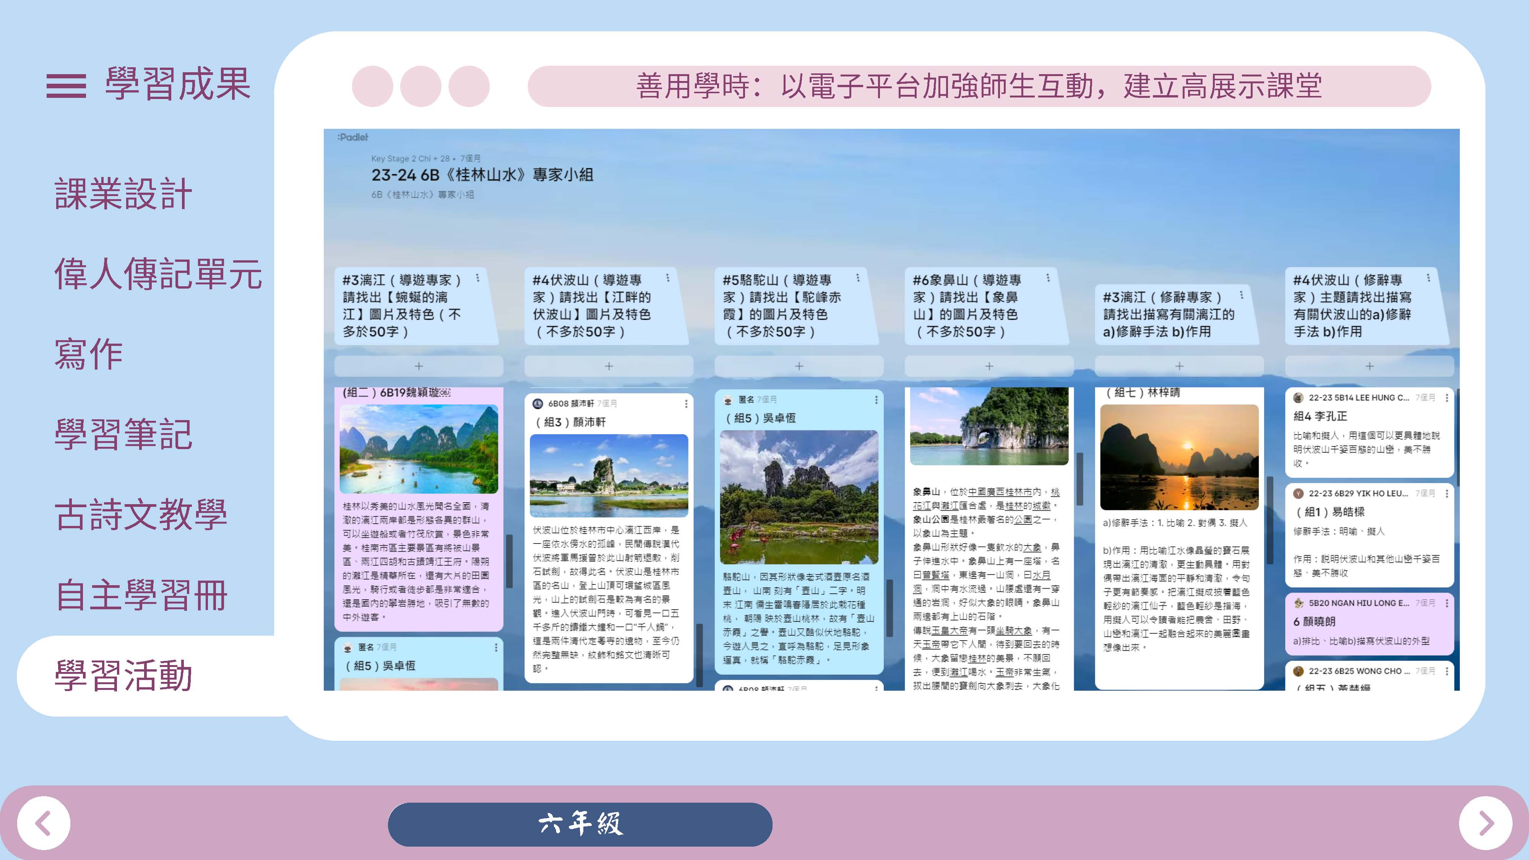Open three-dot menu of #4伏波山 修辭專家 column
The width and height of the screenshot is (1529, 860).
point(1428,278)
